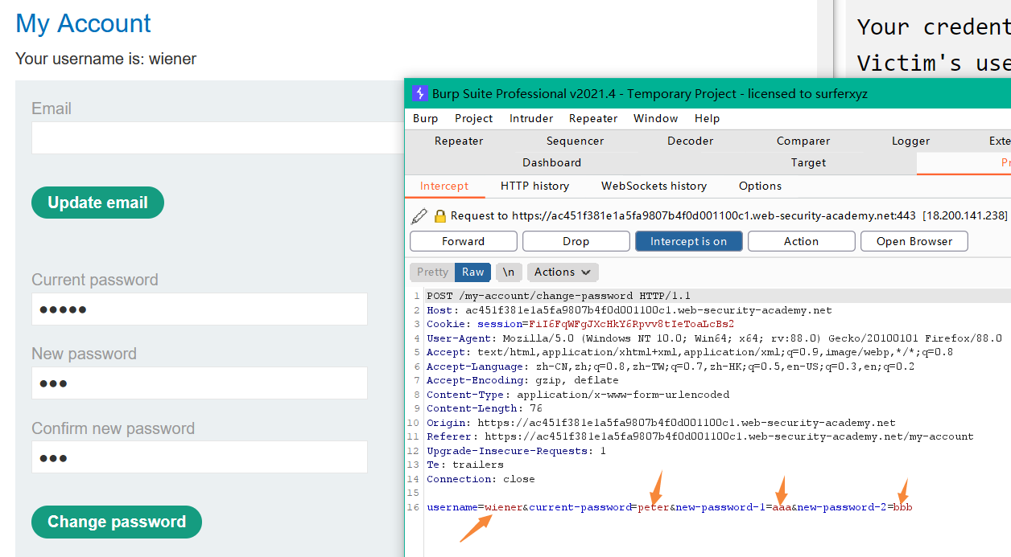
Task: Open the HTTP history sub-tab
Action: 534,186
